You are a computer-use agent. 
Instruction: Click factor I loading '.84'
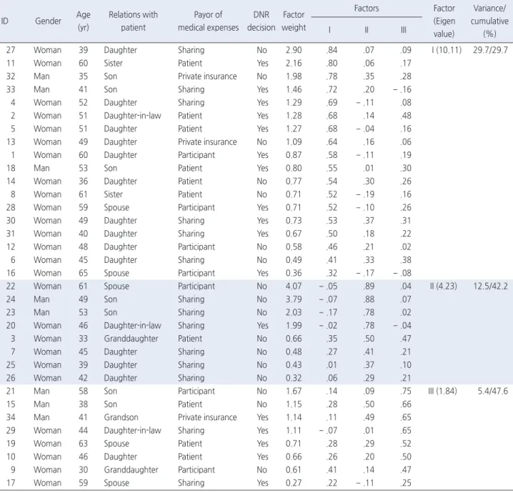(332, 50)
